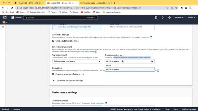The width and height of the screenshot is (198, 111).
Task: Open a new browser tab
Action: pyautogui.click(x=114, y=3)
